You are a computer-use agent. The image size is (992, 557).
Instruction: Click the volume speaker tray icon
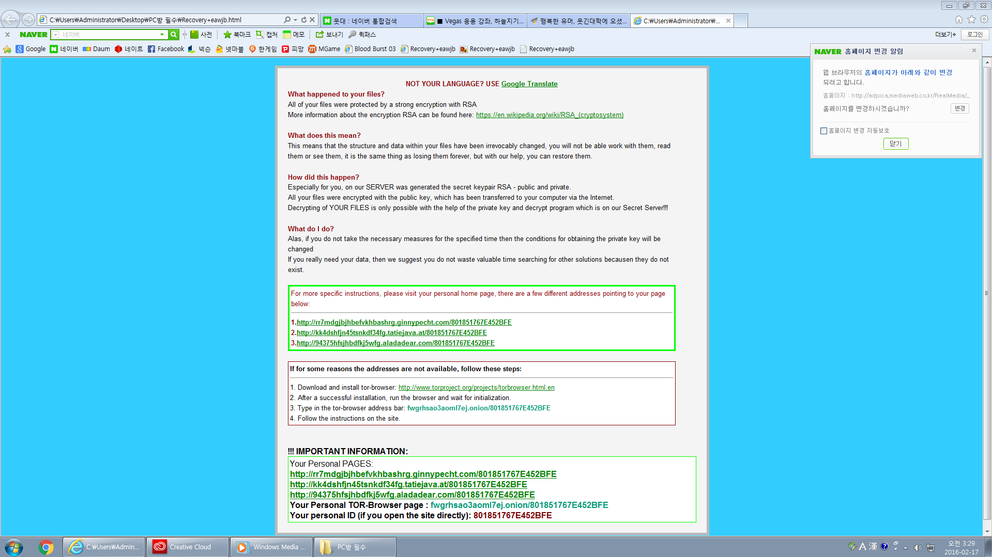(x=918, y=547)
